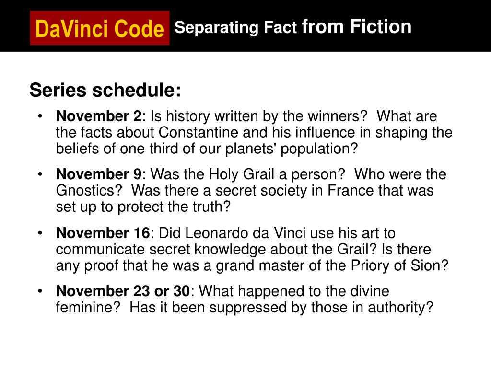Viewport: 491px width, 368px height.
Task: Click the bold 'November 2' date
Action: click(99, 116)
